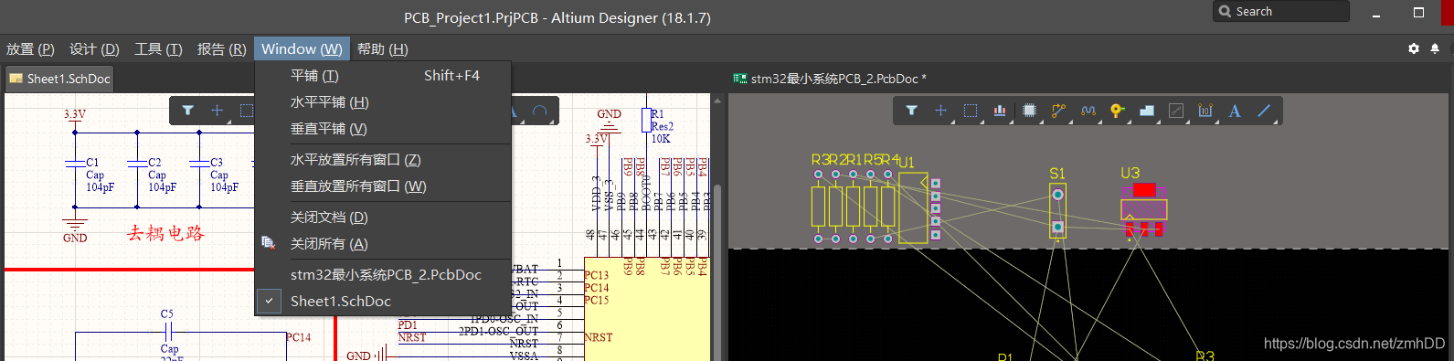The width and height of the screenshot is (1454, 361).
Task: Select the place line tool in PCB toolbar
Action: coord(1264,111)
